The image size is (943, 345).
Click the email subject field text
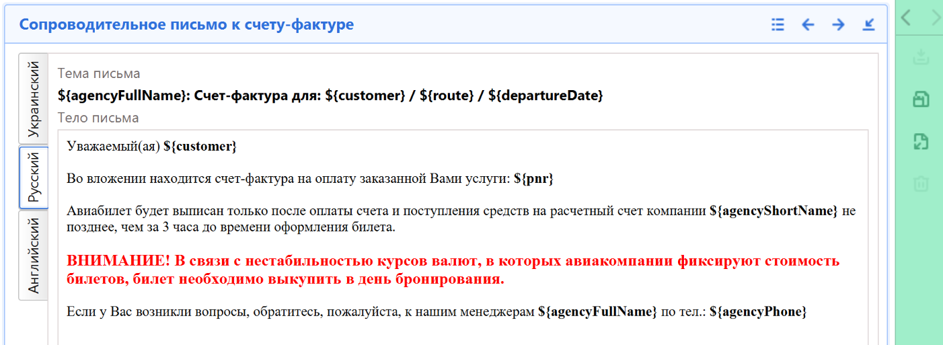point(330,95)
